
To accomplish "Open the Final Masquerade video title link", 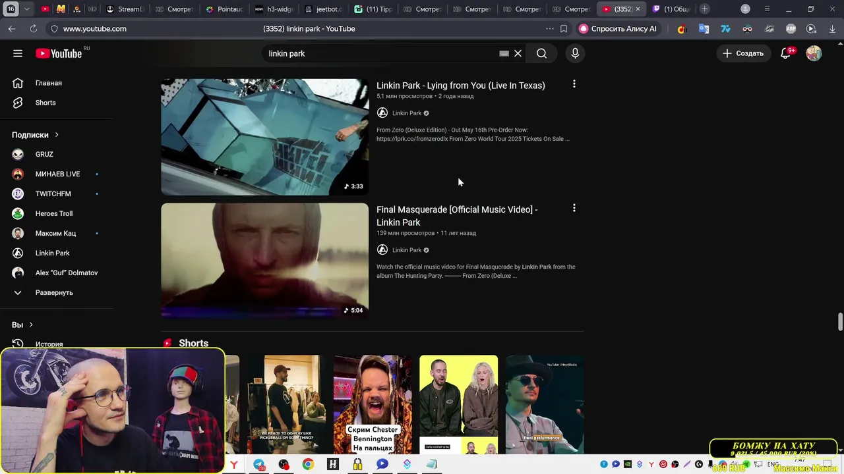I will [457, 216].
